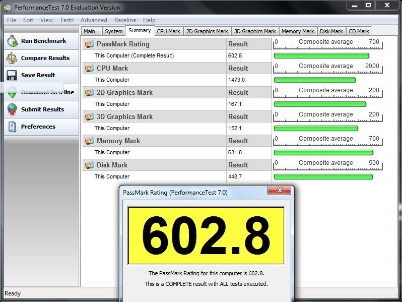Click the 152.1 3D graphics result value
This screenshot has width=402, height=302.
(235, 128)
